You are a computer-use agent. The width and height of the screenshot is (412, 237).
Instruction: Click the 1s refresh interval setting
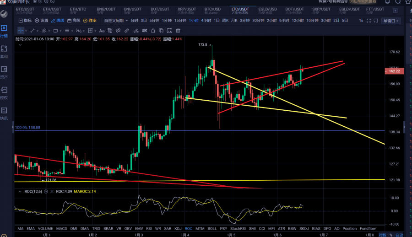361,21
